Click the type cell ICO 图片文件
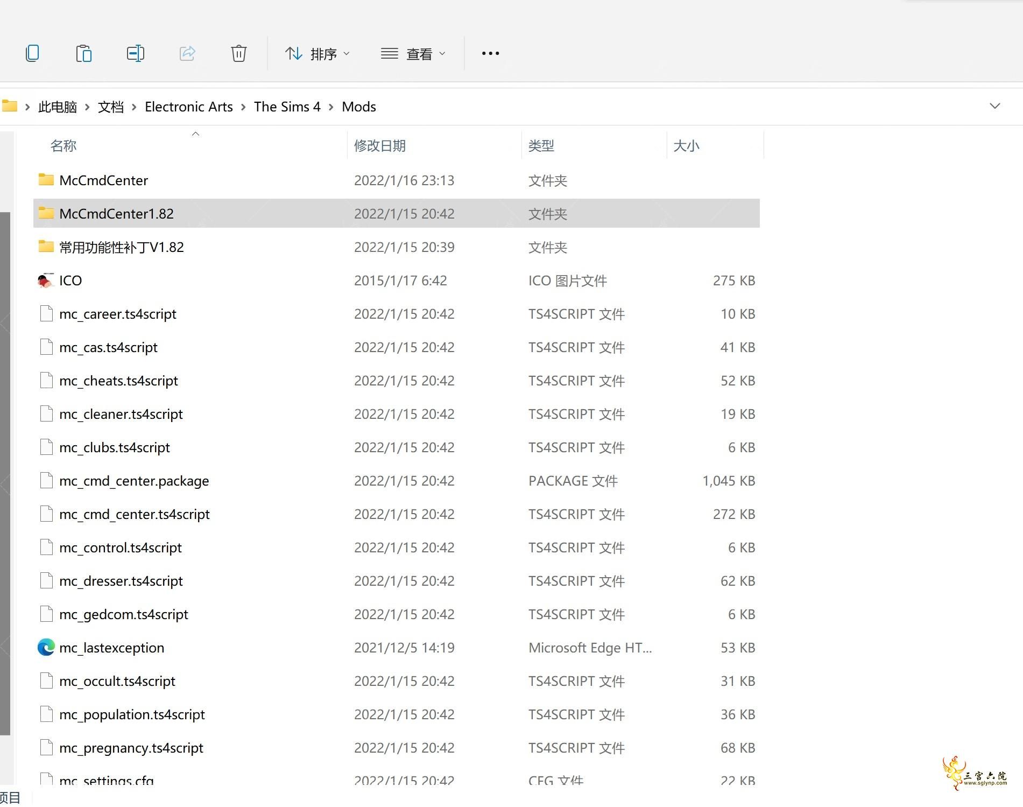The width and height of the screenshot is (1023, 807). pos(567,280)
